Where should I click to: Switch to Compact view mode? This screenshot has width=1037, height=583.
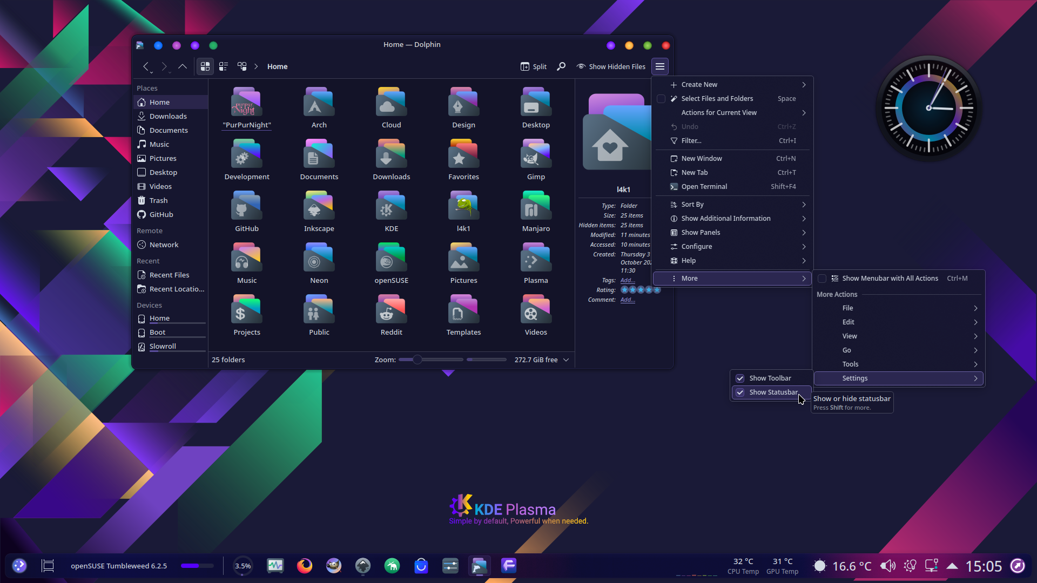tap(224, 66)
